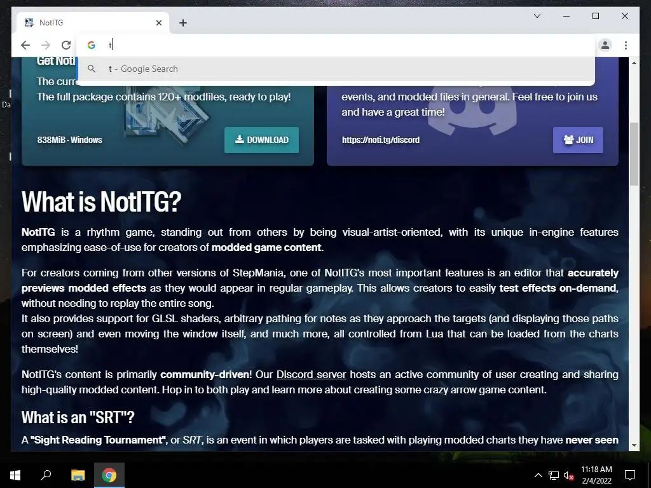Open the tab search chevron
651x488 pixels.
(x=537, y=16)
